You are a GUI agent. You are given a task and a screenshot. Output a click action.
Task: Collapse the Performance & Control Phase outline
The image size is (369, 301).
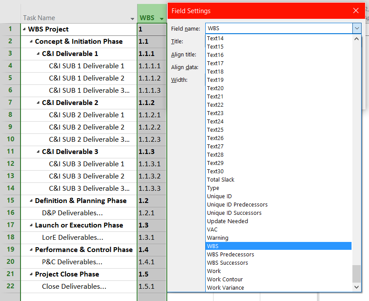[x=31, y=250]
